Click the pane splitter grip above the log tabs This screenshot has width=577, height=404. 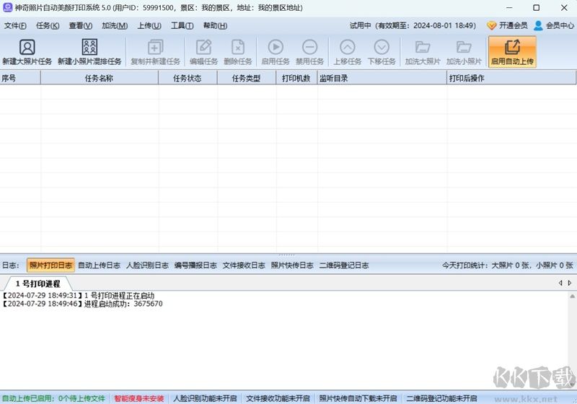coord(286,255)
